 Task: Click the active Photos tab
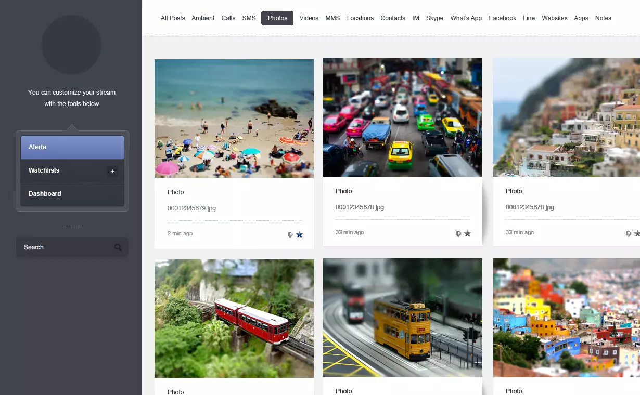[277, 18]
